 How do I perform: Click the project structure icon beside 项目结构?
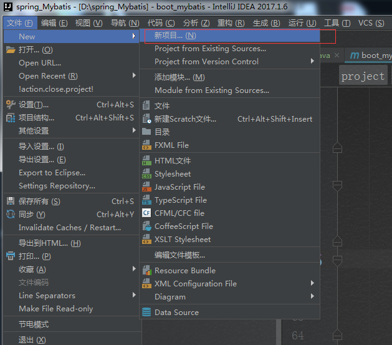click(x=11, y=118)
